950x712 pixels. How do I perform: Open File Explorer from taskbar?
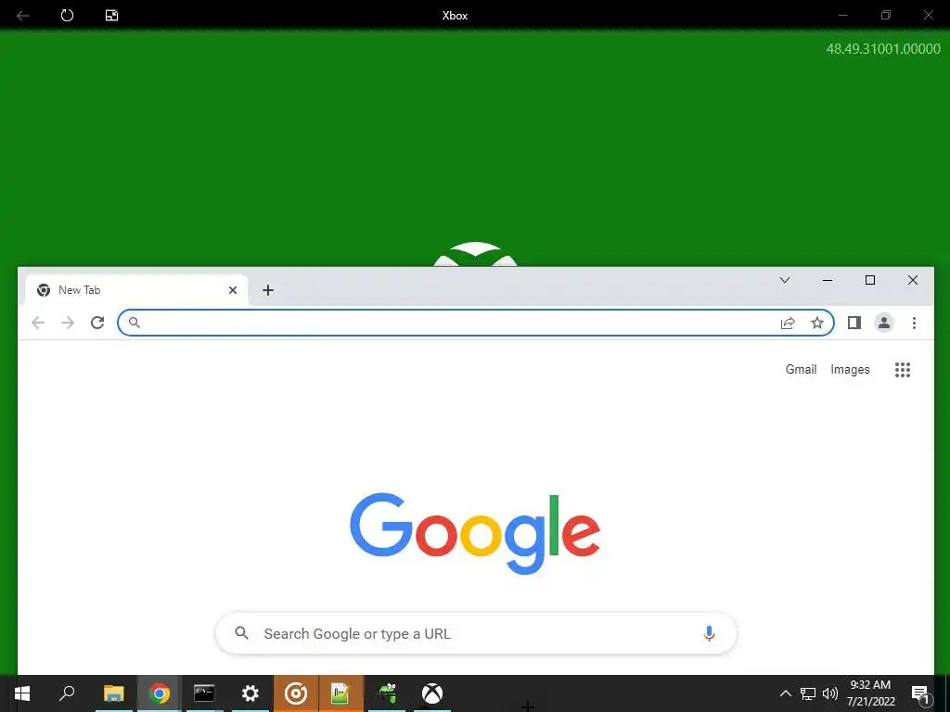pyautogui.click(x=113, y=693)
